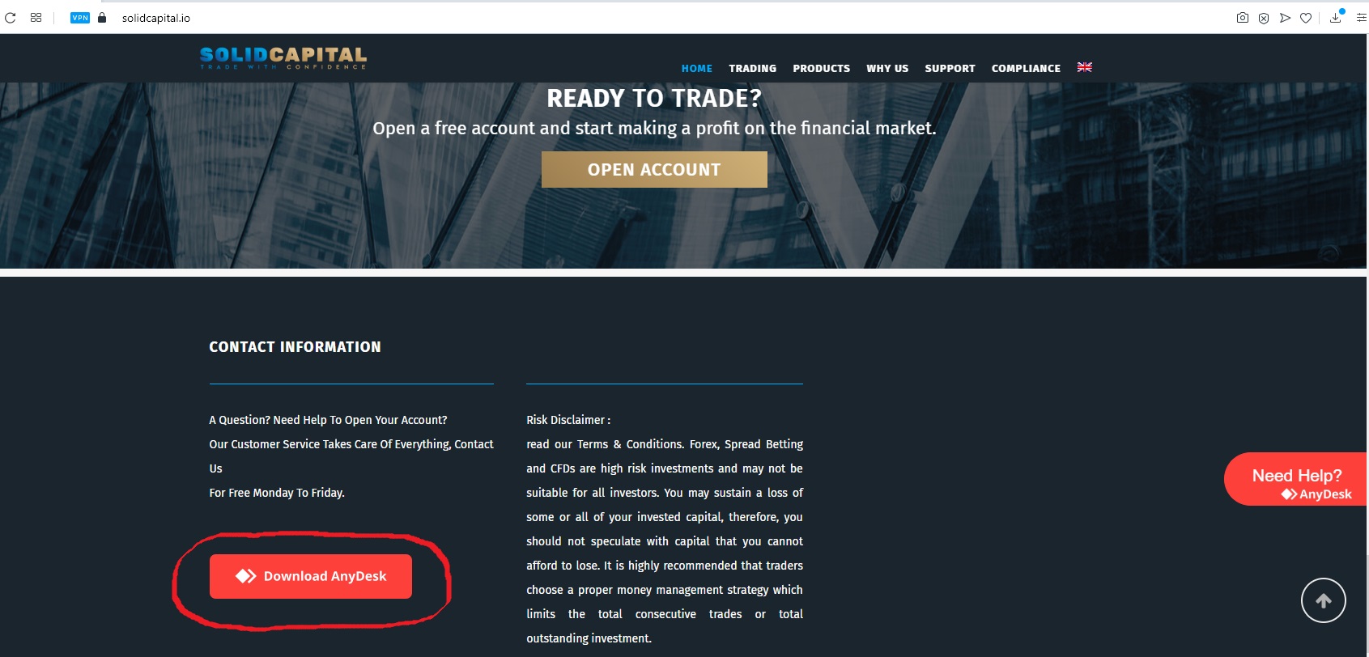Select the solidcapital.io address bar URL
This screenshot has height=657, width=1369.
(x=156, y=18)
